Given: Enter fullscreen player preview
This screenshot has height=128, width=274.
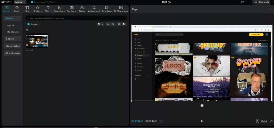Looking at the screenshot, I should (271, 121).
